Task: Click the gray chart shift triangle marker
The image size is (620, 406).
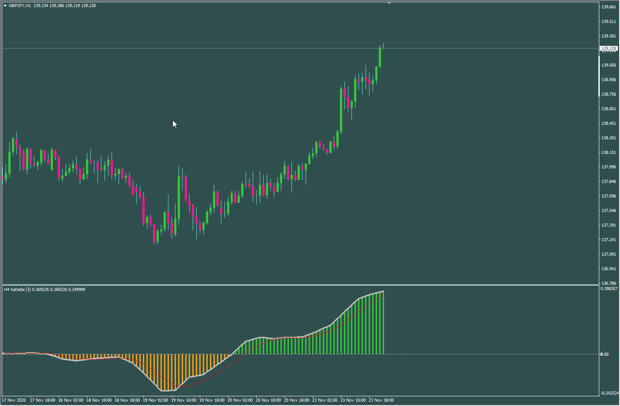Action: [x=389, y=3]
